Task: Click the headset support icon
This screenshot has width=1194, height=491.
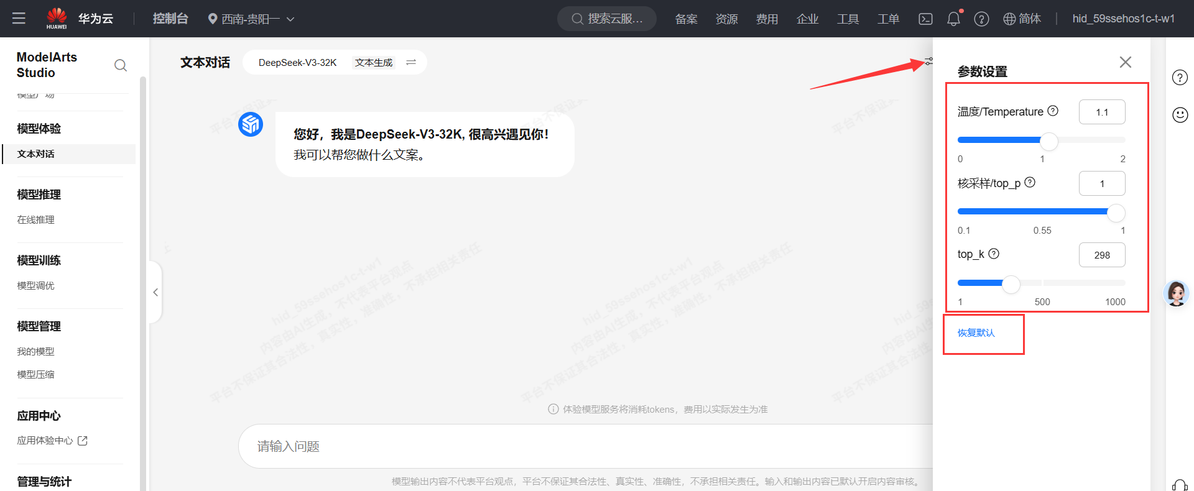Action: coord(1180,485)
